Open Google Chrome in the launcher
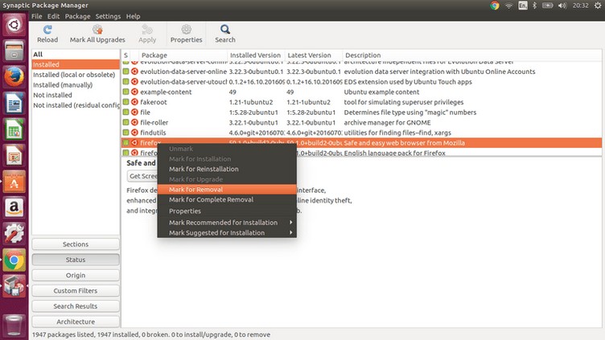Image resolution: width=605 pixels, height=340 pixels. (14, 260)
